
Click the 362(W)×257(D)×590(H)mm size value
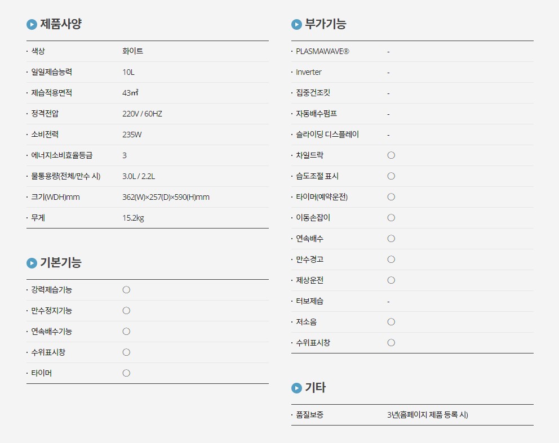166,197
